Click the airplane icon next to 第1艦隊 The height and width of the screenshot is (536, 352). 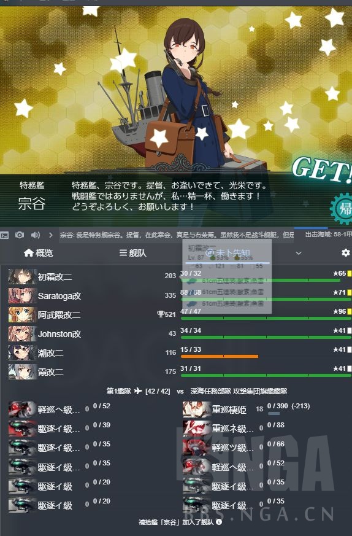[x=138, y=390]
